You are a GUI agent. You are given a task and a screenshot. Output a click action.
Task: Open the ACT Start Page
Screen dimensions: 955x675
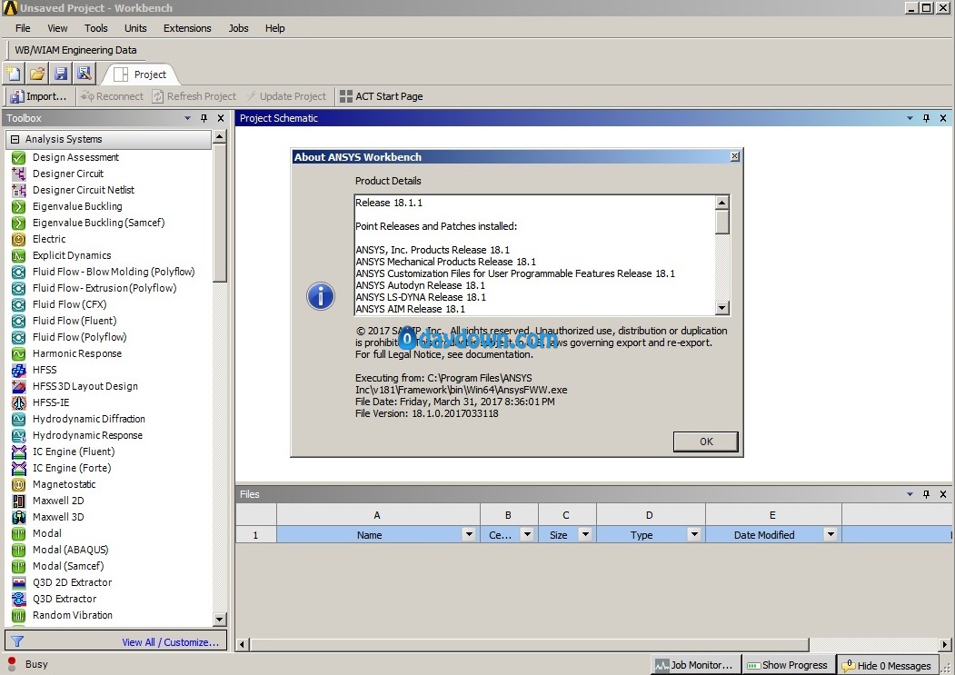382,96
